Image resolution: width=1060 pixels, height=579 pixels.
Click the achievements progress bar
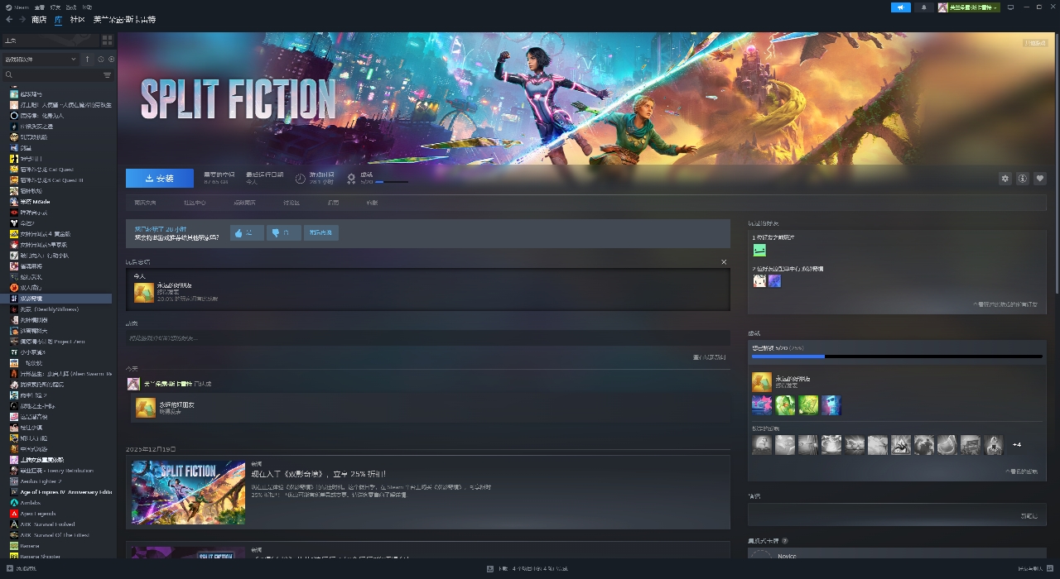(897, 356)
